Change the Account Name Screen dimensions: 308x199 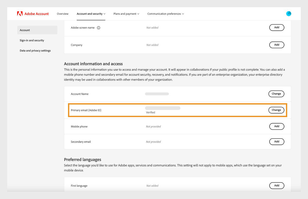pyautogui.click(x=276, y=94)
